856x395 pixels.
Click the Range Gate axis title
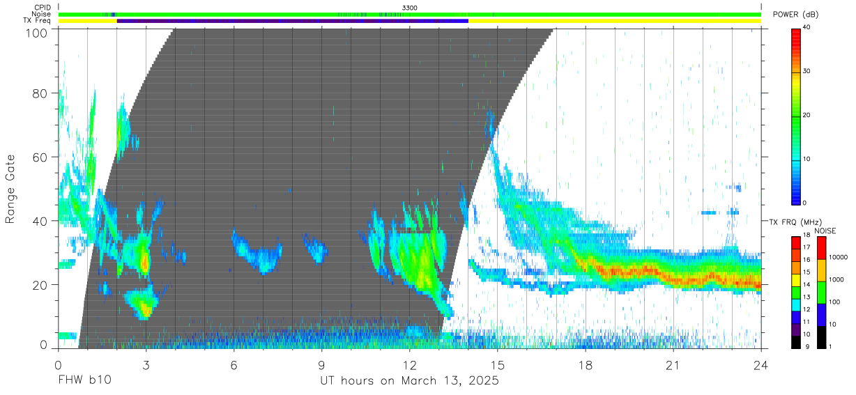(x=10, y=189)
